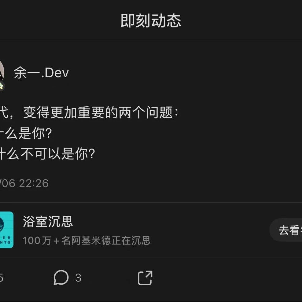Tap the text line 么是你?
Screen dimensions: 302x302
tap(26, 133)
